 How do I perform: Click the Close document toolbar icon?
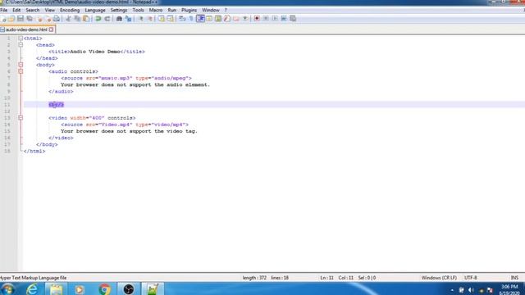(39, 19)
